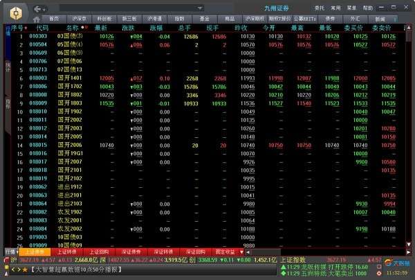This screenshot has height=280, width=415.
Task: Click the vertical scrollbar down arrow
Action: (409, 244)
